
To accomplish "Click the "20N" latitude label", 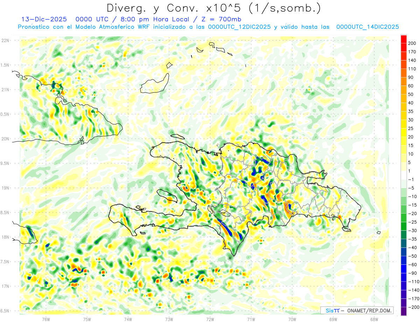I will (x=5, y=139).
